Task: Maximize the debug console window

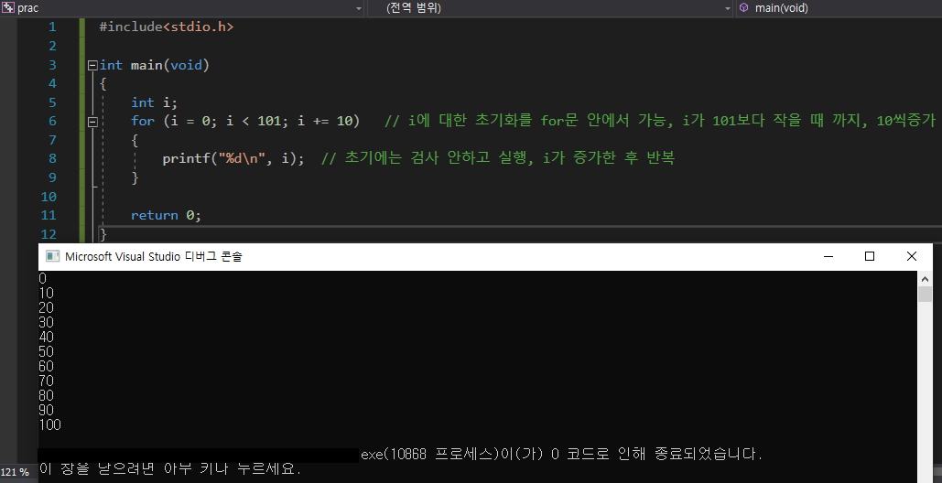Action: (x=870, y=257)
